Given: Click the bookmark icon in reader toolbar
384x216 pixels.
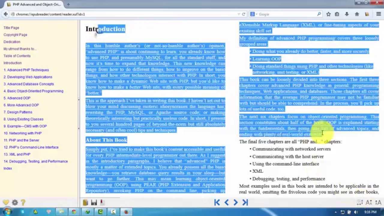Looking at the screenshot, I should point(102,202).
